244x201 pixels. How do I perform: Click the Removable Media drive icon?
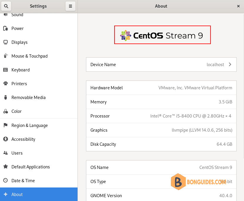pyautogui.click(x=6, y=97)
